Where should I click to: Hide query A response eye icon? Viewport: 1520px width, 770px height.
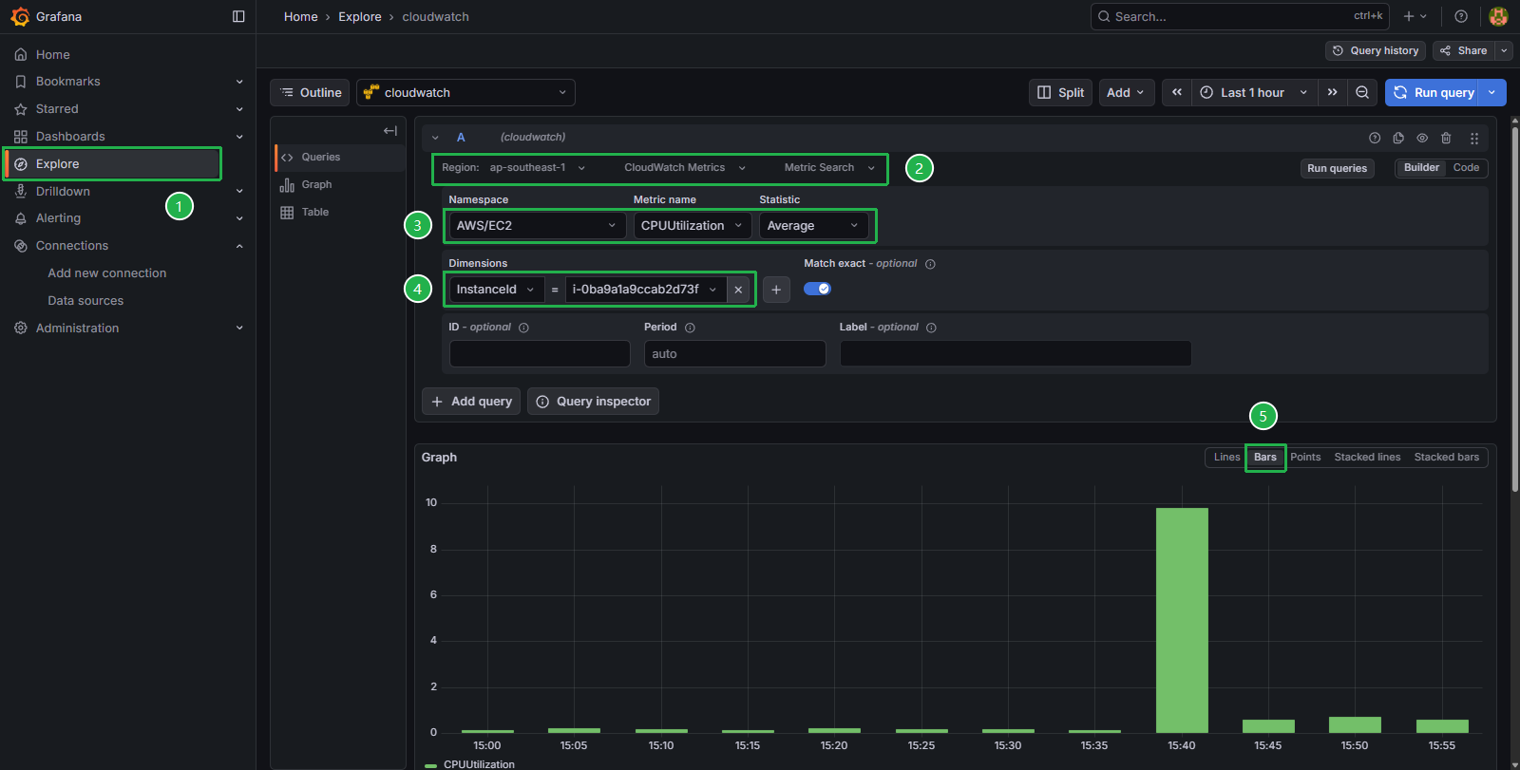click(1422, 138)
